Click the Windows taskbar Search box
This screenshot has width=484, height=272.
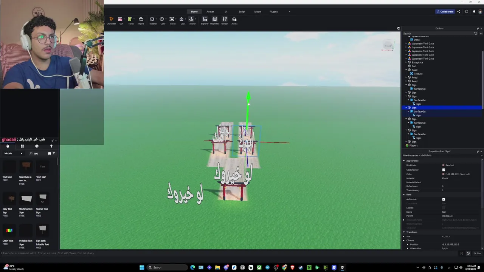point(168,267)
